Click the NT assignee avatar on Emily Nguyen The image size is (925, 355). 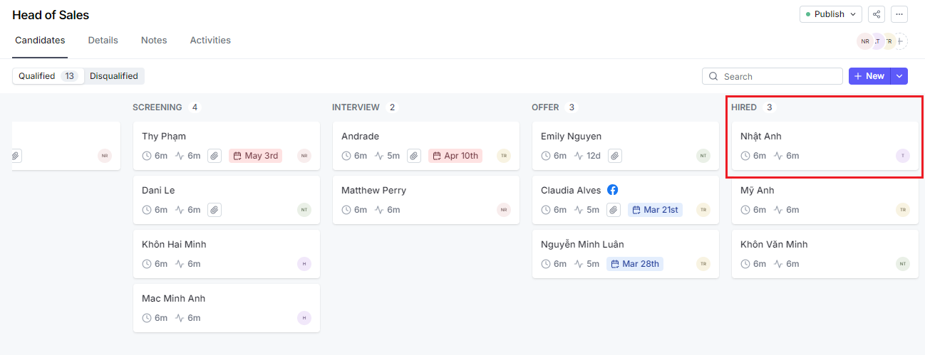pyautogui.click(x=703, y=156)
